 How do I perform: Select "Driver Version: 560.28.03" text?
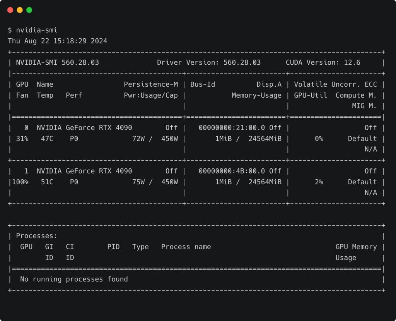pos(209,62)
